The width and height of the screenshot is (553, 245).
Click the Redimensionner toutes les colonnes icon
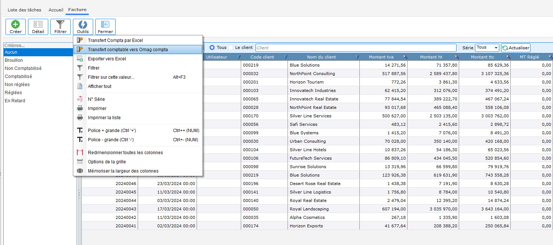80,153
